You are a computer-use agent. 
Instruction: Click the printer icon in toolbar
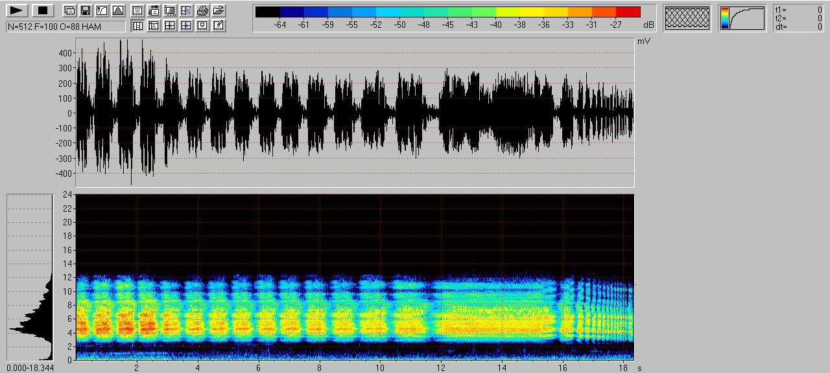(202, 10)
